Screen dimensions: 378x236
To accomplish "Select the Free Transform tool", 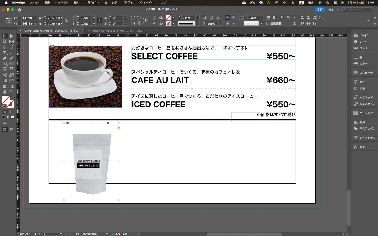I will [12, 75].
